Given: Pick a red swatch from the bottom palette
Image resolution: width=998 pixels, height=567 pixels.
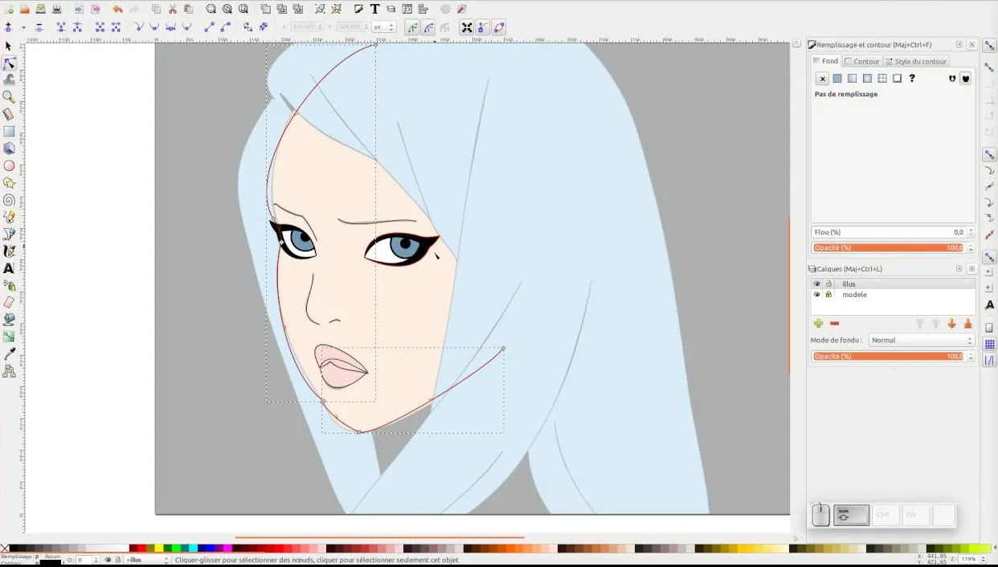Looking at the screenshot, I should coord(141,546).
